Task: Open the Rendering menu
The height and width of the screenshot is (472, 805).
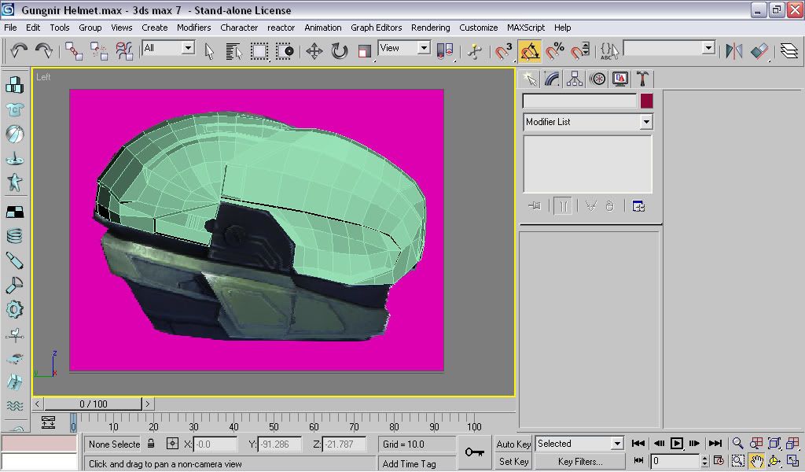Action: pyautogui.click(x=430, y=28)
